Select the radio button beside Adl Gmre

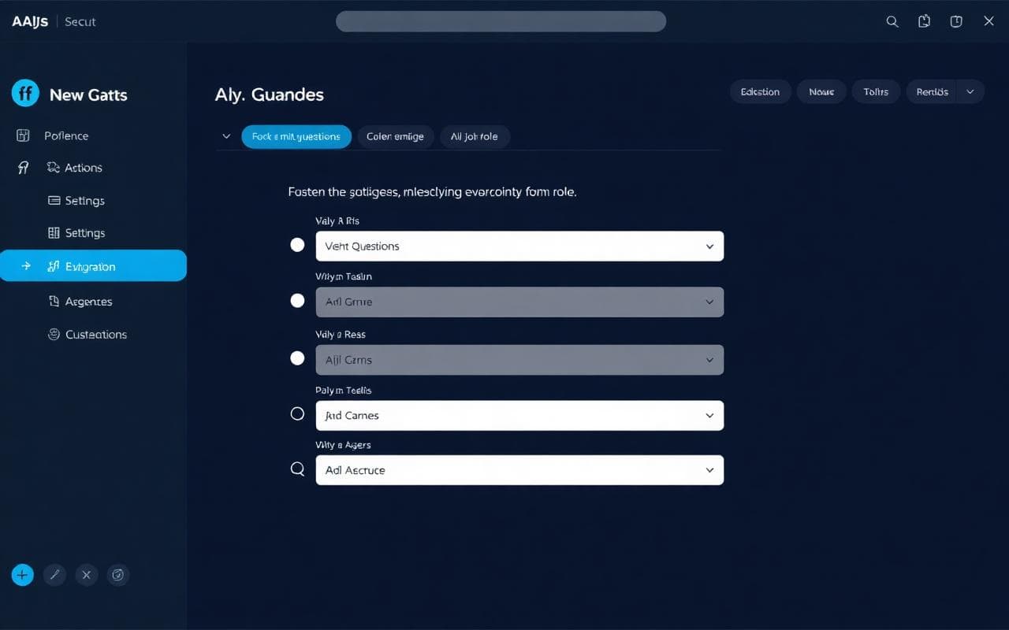(297, 300)
